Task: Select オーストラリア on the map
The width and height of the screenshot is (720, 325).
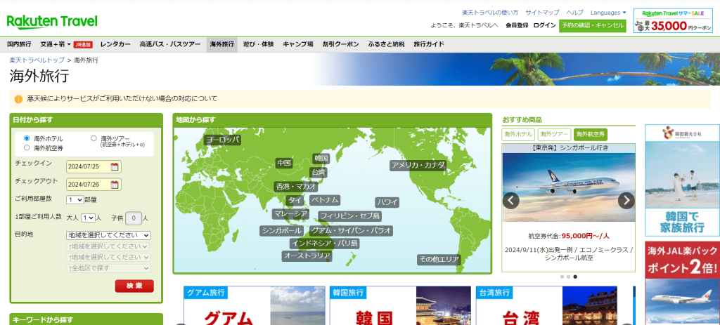Action: click(x=307, y=256)
